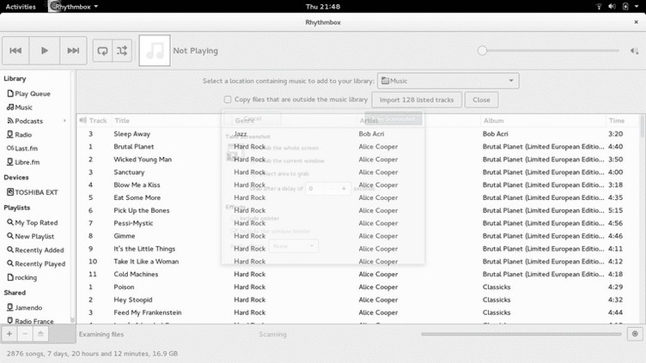Open Podcasts in sidebar
646x363 pixels.
[25, 121]
